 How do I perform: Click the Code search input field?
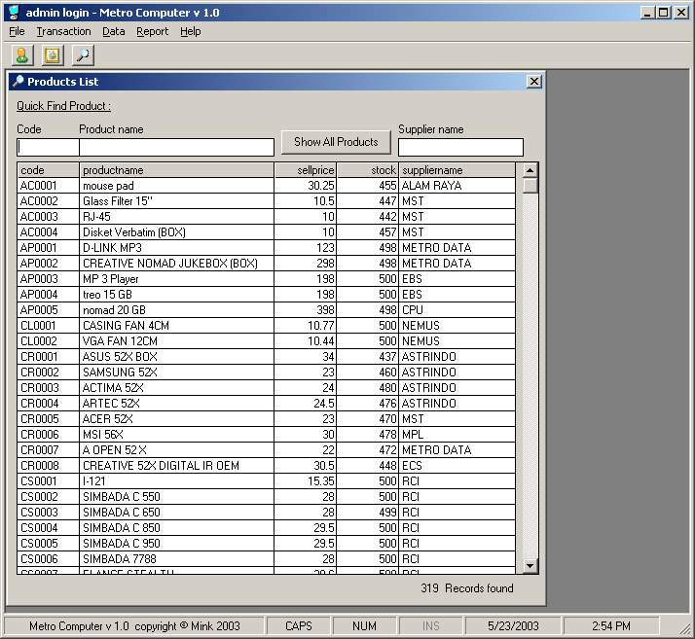(48, 147)
